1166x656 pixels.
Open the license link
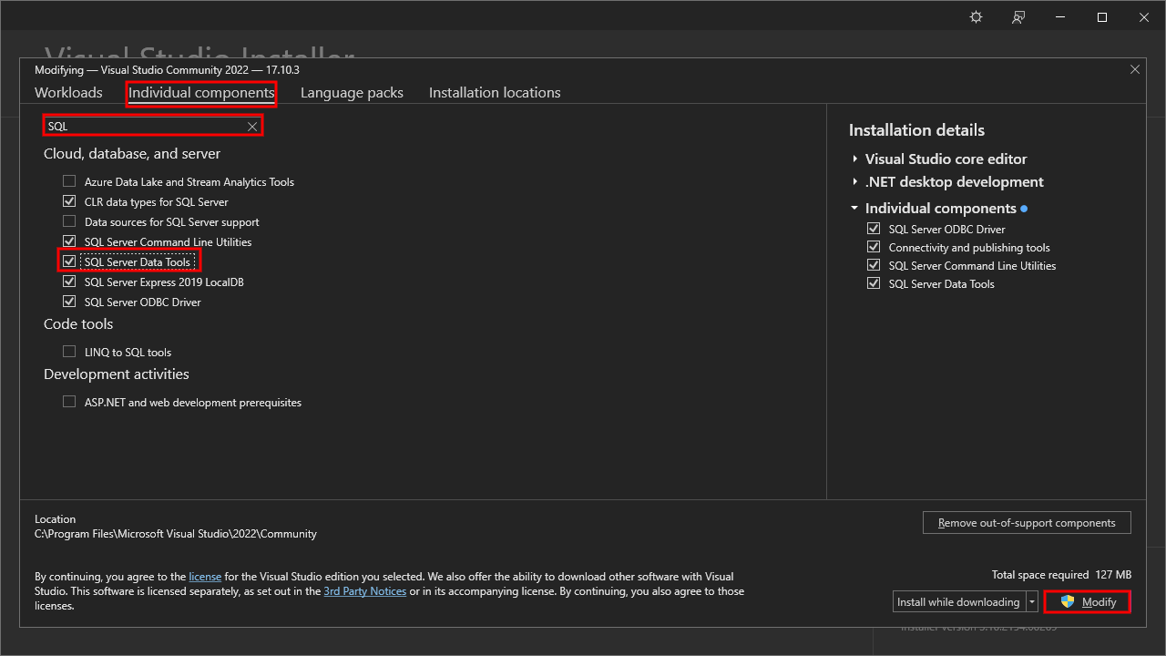tap(205, 577)
